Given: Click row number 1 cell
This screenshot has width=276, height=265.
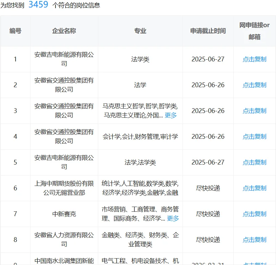Looking at the screenshot, I should [x=15, y=59].
